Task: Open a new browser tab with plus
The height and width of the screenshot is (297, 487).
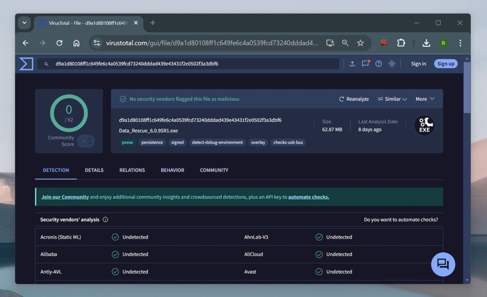Action: 153,23
